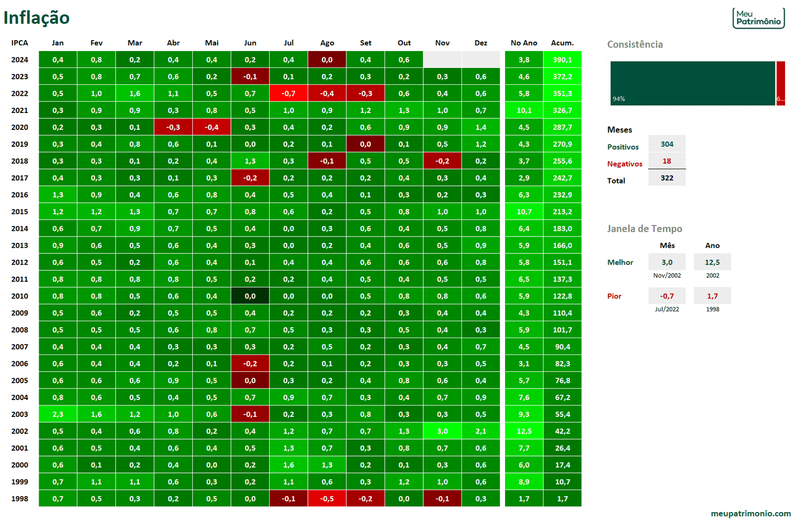Select the 2015 year row label
Image resolution: width=793 pixels, height=519 pixels.
point(20,212)
